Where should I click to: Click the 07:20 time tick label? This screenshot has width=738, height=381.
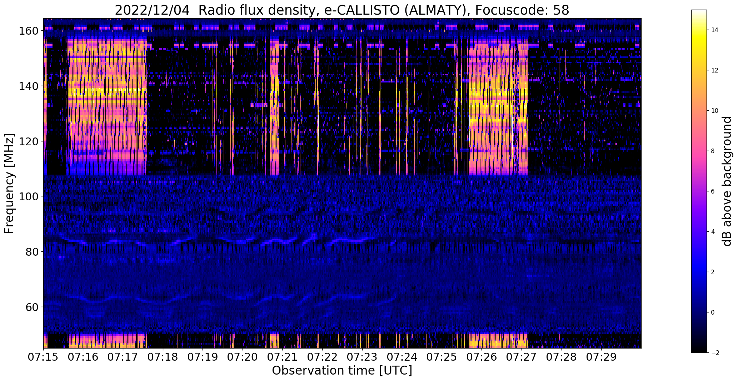tap(243, 356)
